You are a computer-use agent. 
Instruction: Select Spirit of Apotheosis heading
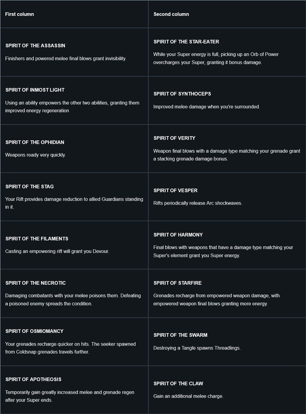[x=33, y=379]
